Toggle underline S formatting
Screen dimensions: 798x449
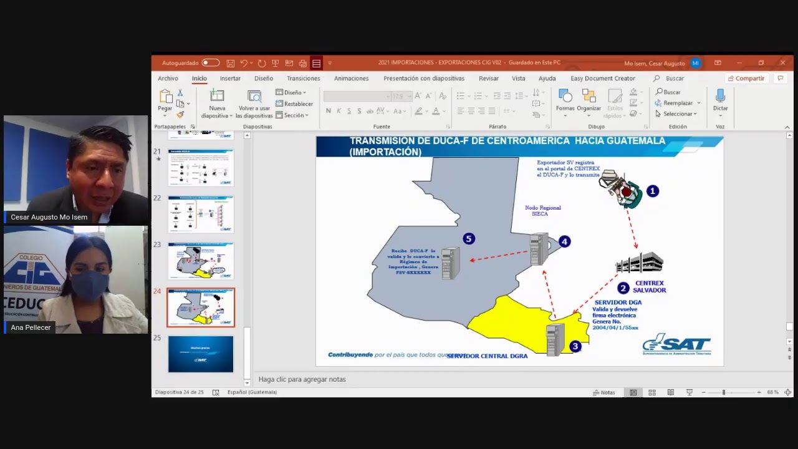[349, 111]
